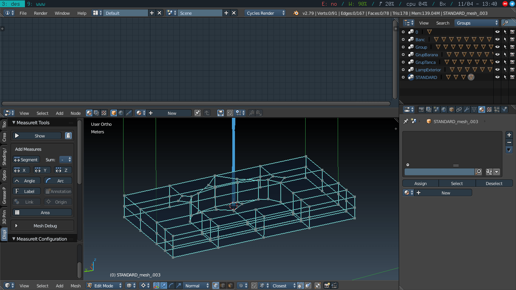Open the Modifiers tab (wrench icon)
Screen dimensions: 516x290
click(x=467, y=110)
